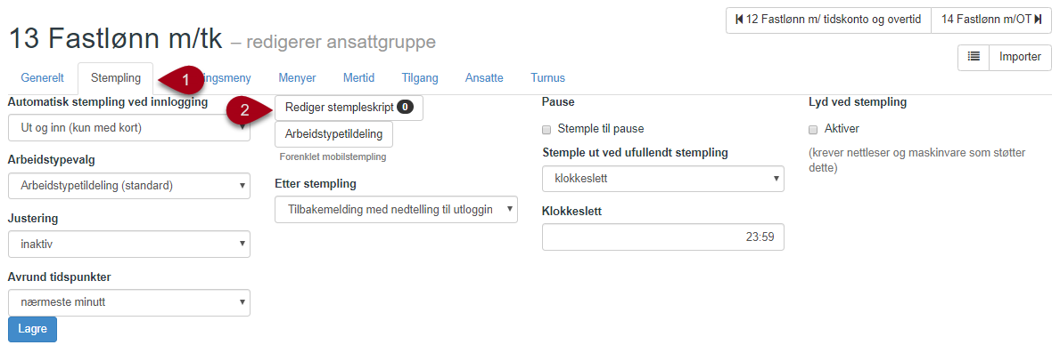
Task: Go to previous group 12 Fastlønn
Action: tap(829, 20)
